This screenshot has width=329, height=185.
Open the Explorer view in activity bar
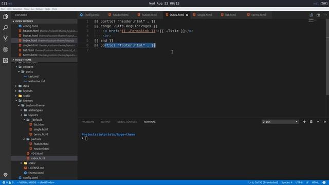coord(6,16)
